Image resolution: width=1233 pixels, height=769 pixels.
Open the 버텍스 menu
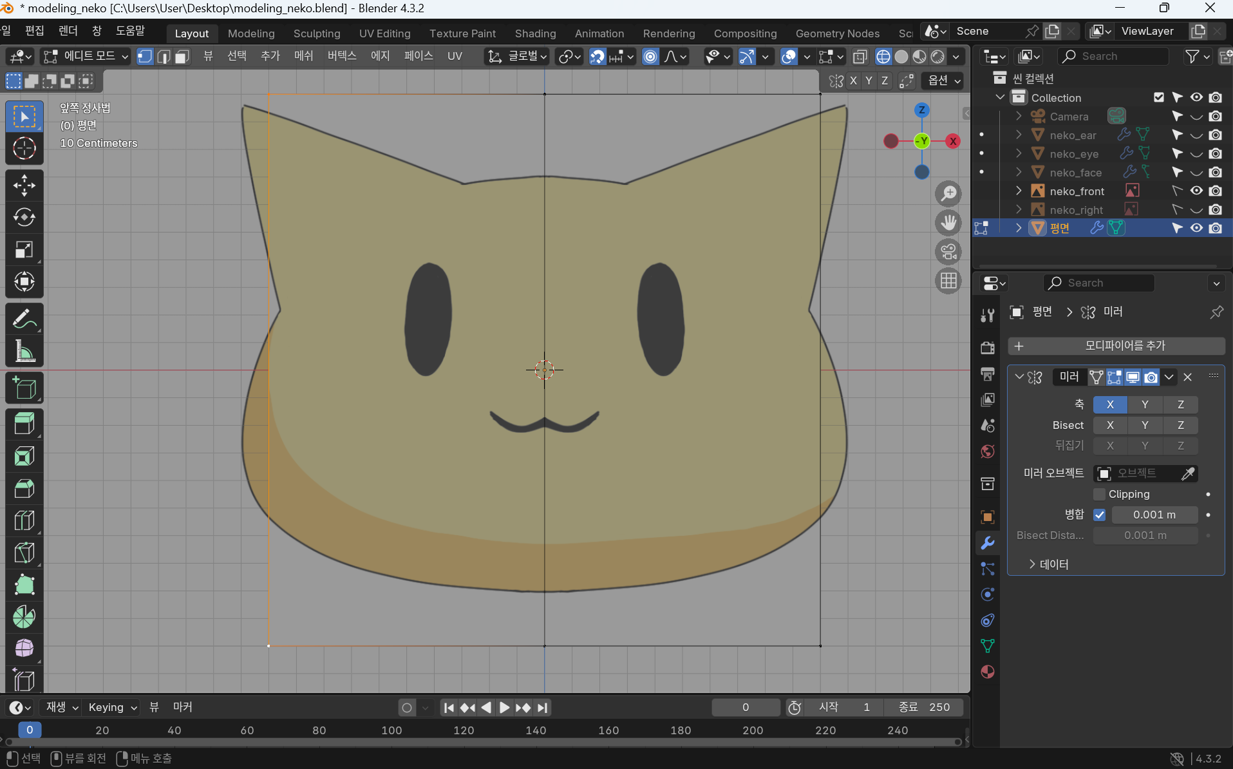coord(341,56)
